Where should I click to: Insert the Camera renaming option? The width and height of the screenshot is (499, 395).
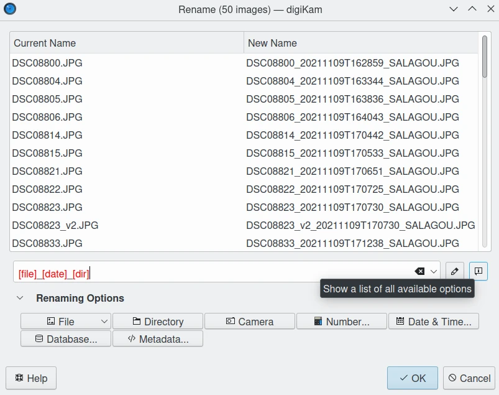tap(250, 322)
